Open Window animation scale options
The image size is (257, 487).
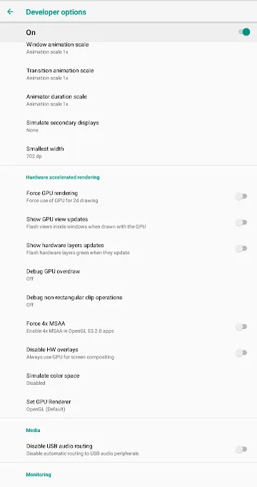tap(128, 48)
